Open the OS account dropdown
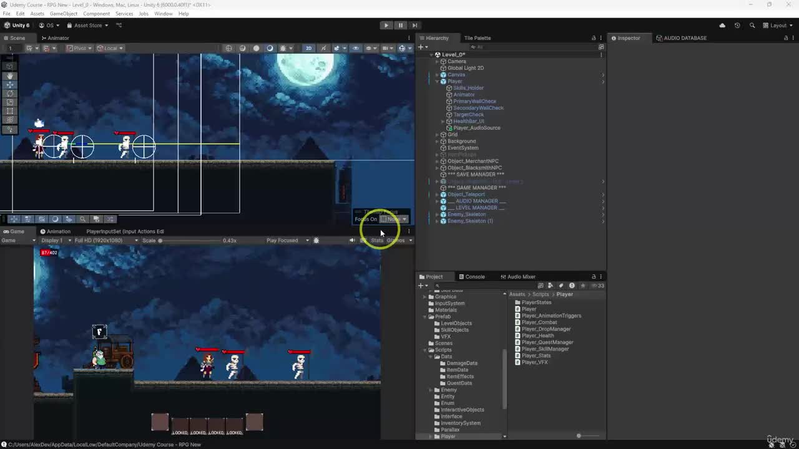Screen dimensions: 799x449 click(49, 26)
